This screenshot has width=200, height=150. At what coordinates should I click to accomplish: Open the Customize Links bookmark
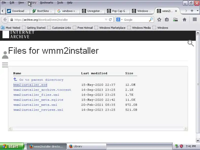coord(59,28)
